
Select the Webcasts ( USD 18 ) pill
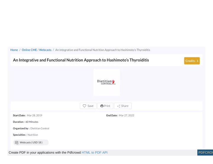point(31,142)
